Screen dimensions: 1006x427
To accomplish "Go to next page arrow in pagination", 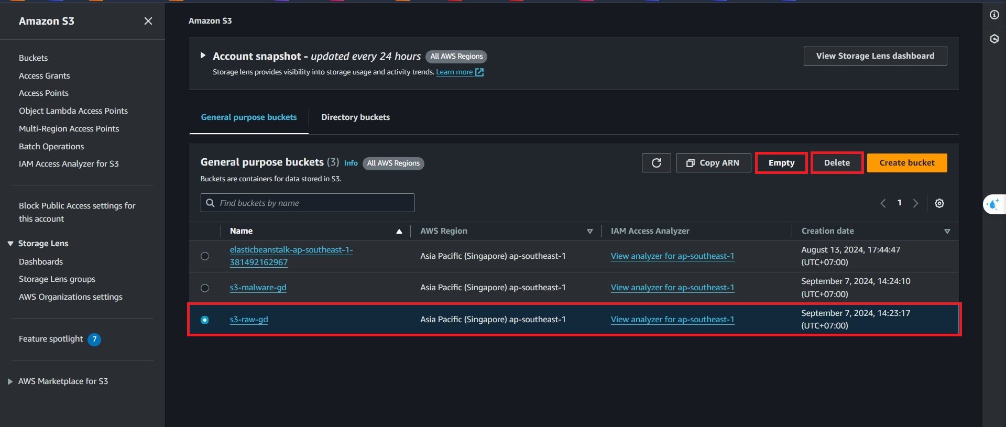I will pos(915,203).
